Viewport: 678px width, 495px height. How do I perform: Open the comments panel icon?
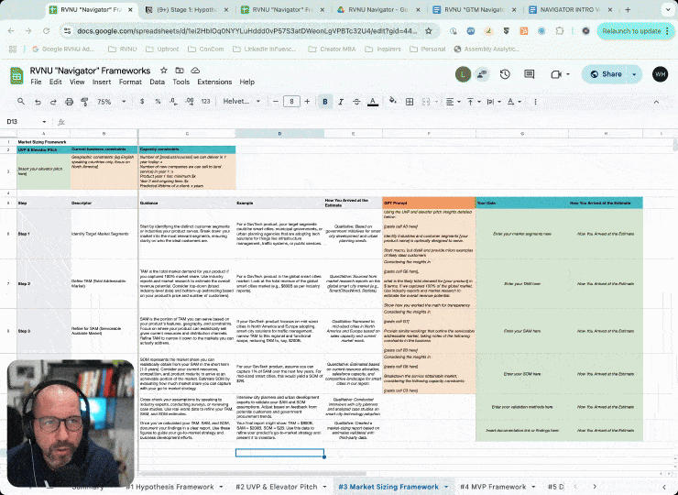click(x=529, y=74)
